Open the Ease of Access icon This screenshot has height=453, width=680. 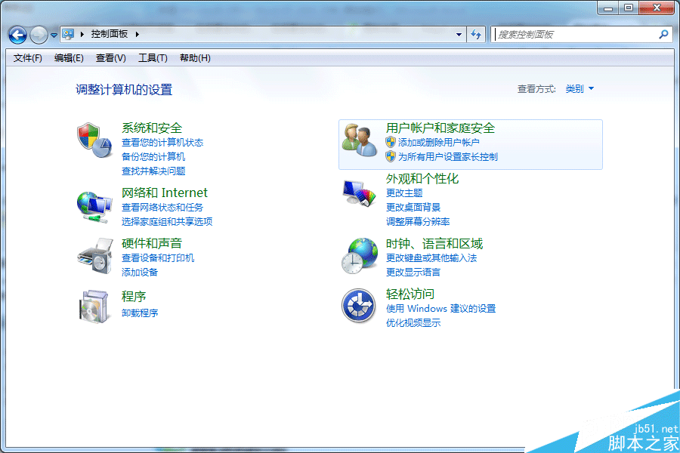click(359, 305)
